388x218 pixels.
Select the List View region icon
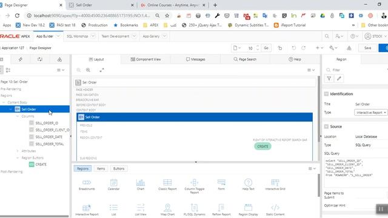(x=141, y=208)
